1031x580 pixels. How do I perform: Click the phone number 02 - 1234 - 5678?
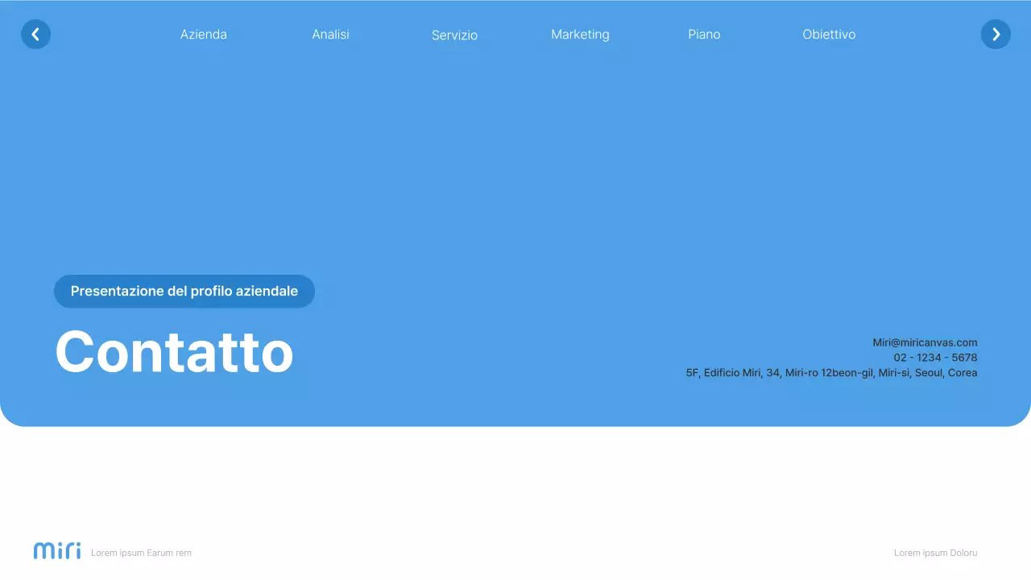[x=934, y=357]
